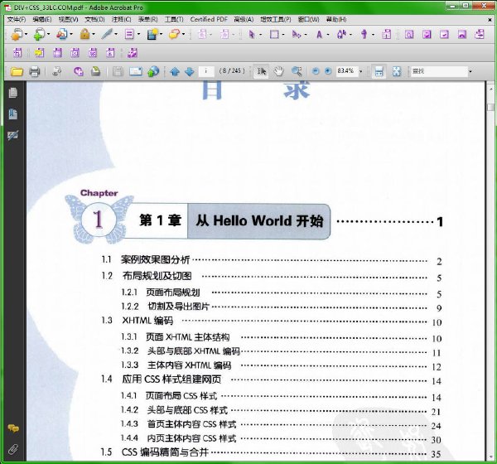Image resolution: width=497 pixels, height=464 pixels.
Task: Click the Sign pen icon
Action: click(x=107, y=34)
